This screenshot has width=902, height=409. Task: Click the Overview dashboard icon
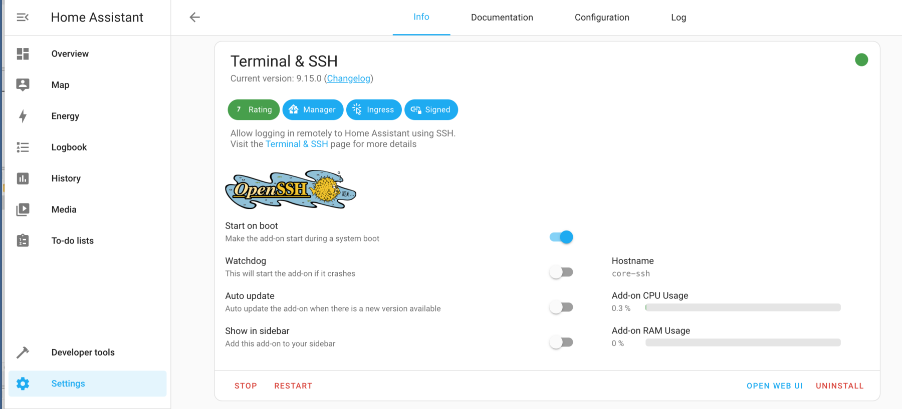tap(23, 53)
